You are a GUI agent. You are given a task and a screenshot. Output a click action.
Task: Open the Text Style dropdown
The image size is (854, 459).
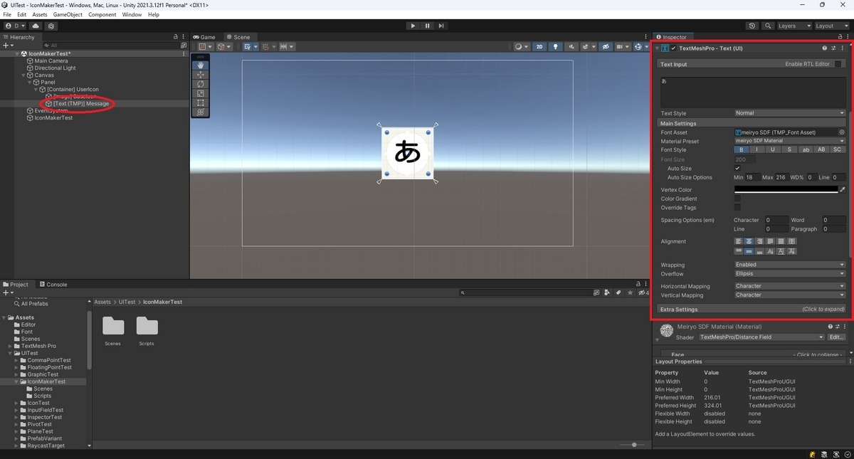790,113
